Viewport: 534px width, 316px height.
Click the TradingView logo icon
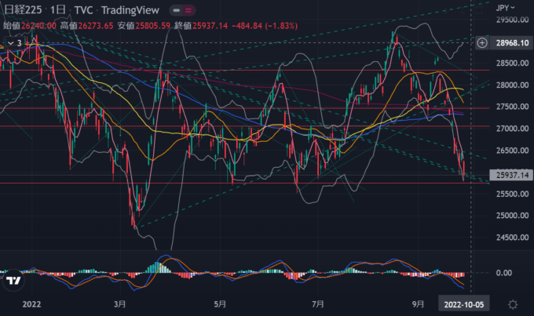point(13,281)
